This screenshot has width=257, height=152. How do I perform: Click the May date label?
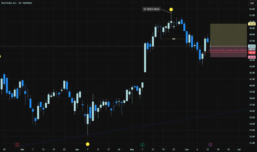point(132,150)
